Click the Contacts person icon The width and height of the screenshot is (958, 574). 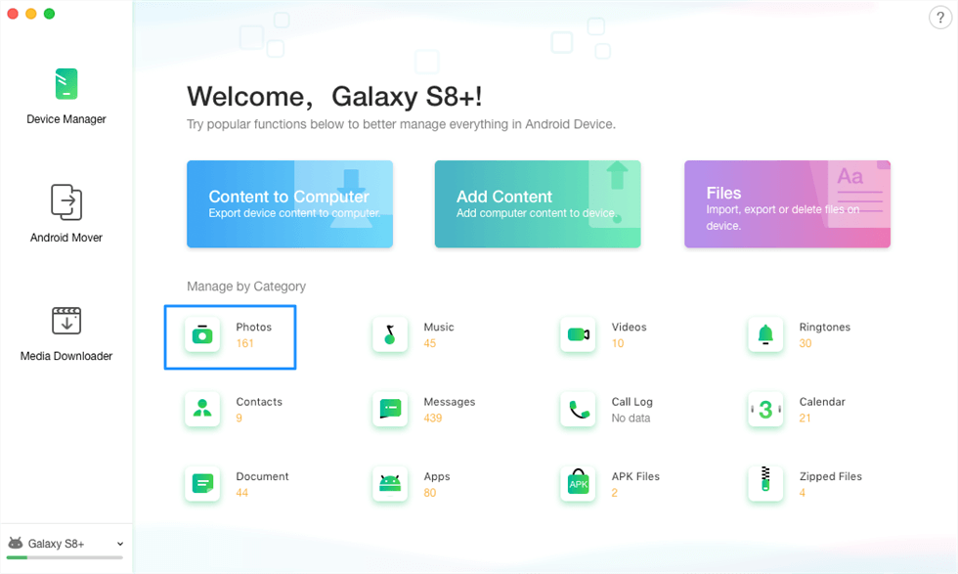pos(202,409)
